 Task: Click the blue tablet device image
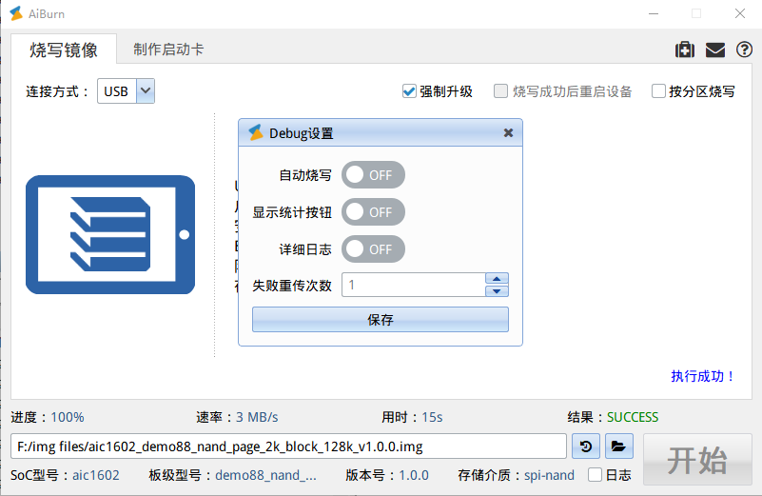109,234
